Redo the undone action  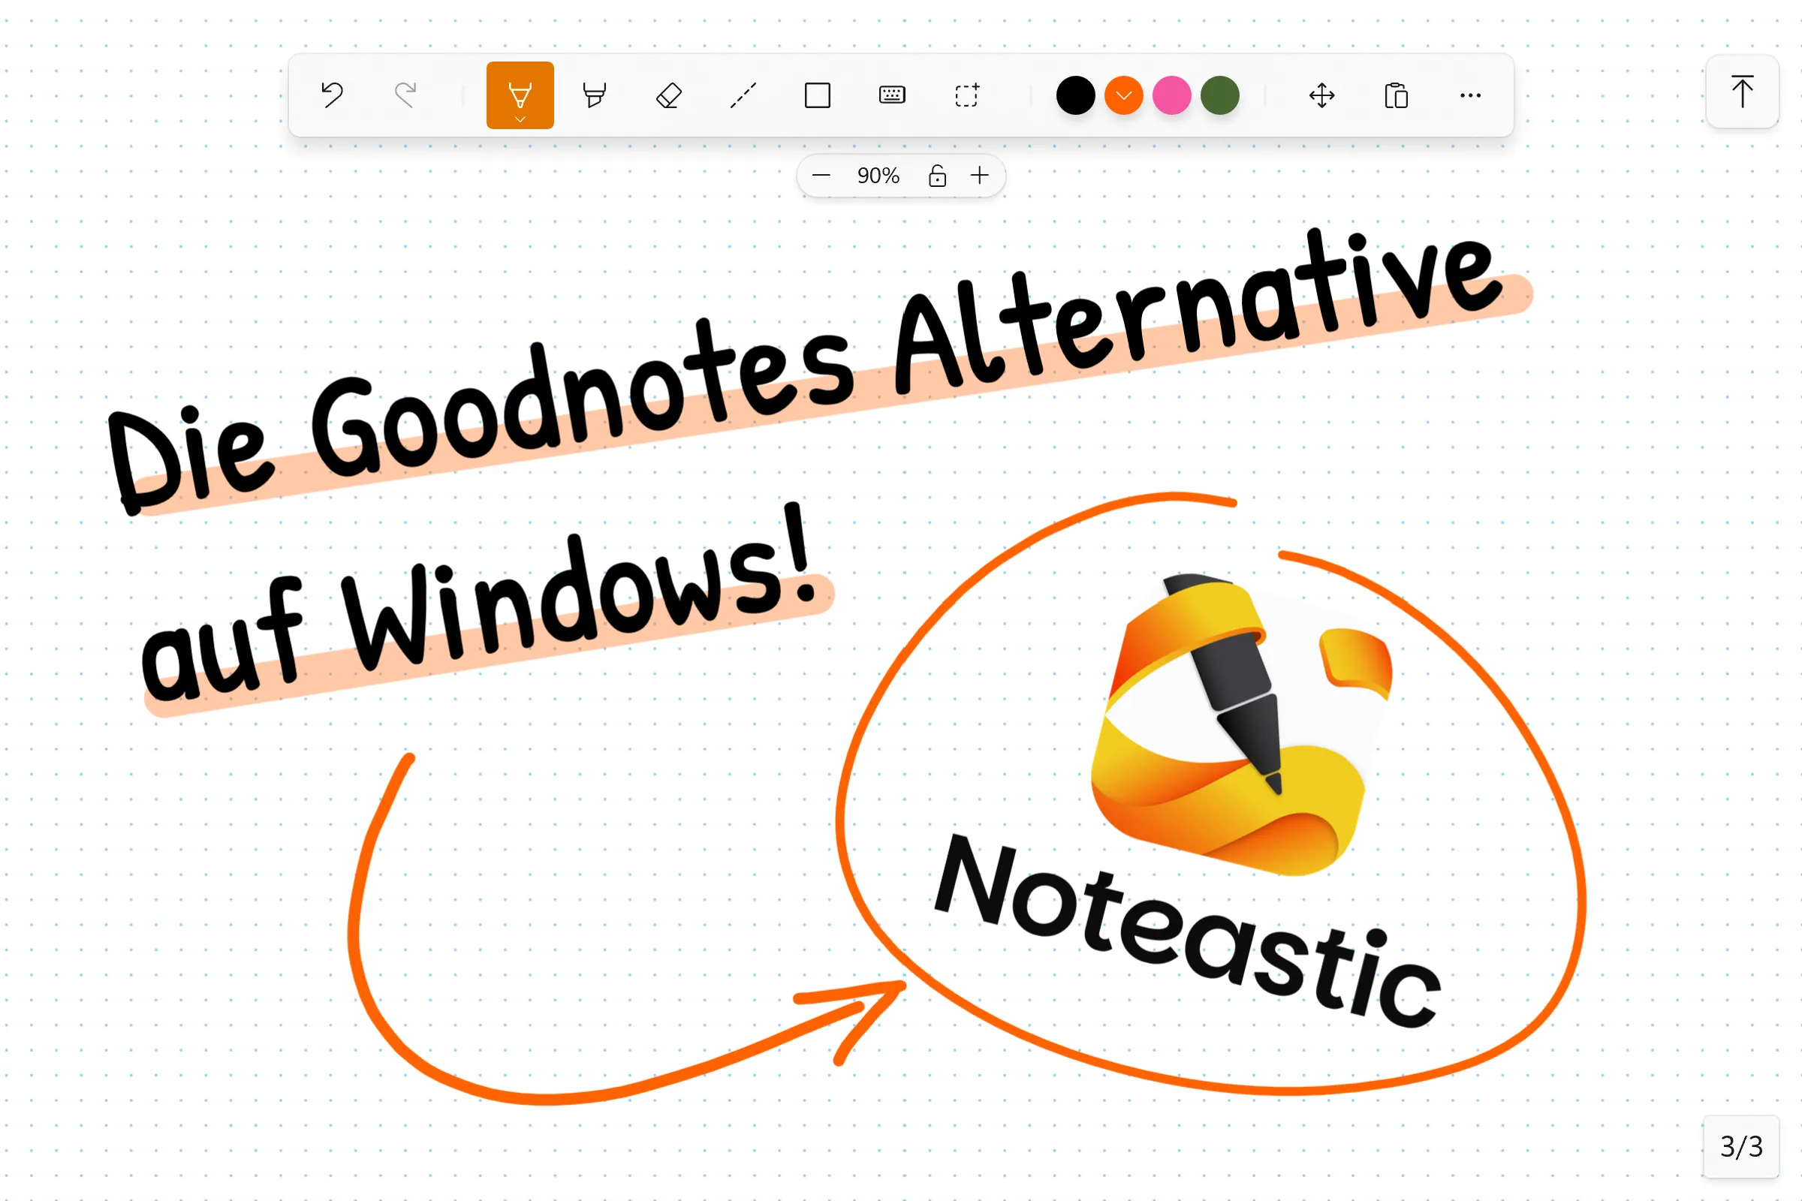coord(405,95)
